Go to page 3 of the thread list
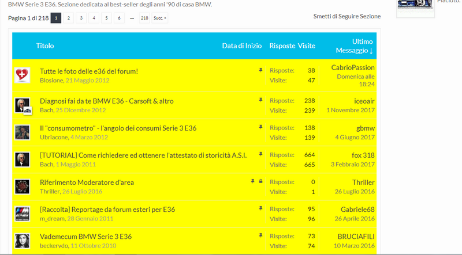 tap(81, 18)
